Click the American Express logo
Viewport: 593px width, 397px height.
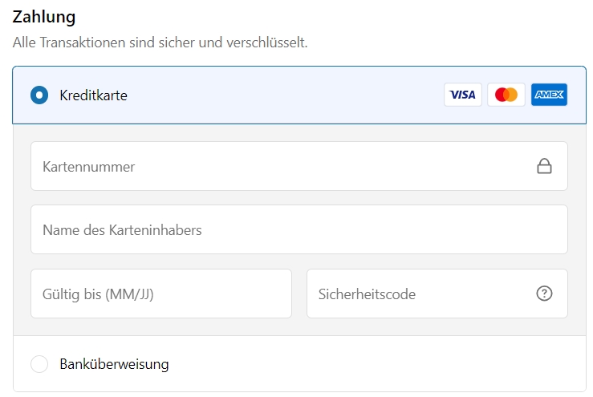click(x=549, y=95)
